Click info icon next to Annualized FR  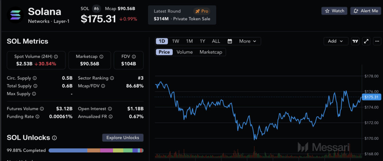pos(110,117)
